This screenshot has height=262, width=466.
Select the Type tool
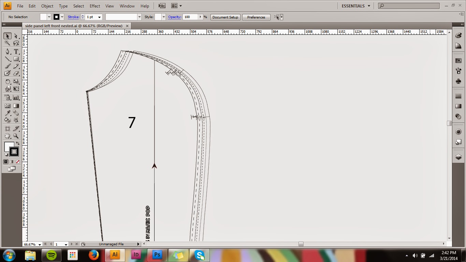(16, 52)
